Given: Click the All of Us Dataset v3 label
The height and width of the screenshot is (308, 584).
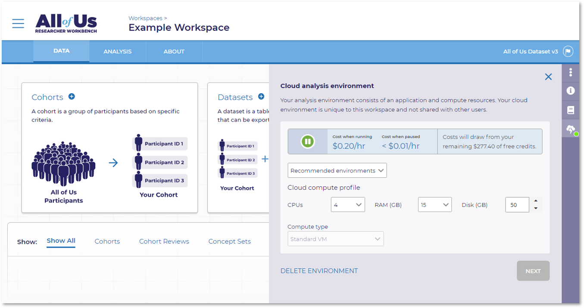Looking at the screenshot, I should tap(531, 51).
